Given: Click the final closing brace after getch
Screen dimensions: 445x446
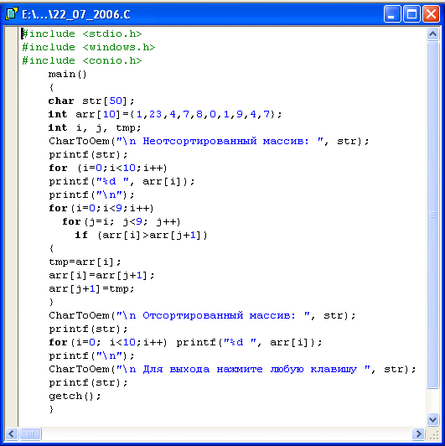Looking at the screenshot, I should tap(51, 409).
